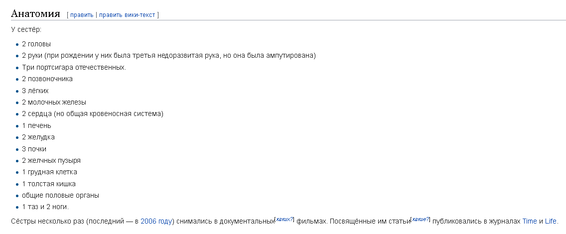
Task: Click the "править" edit link
Action: coord(82,15)
